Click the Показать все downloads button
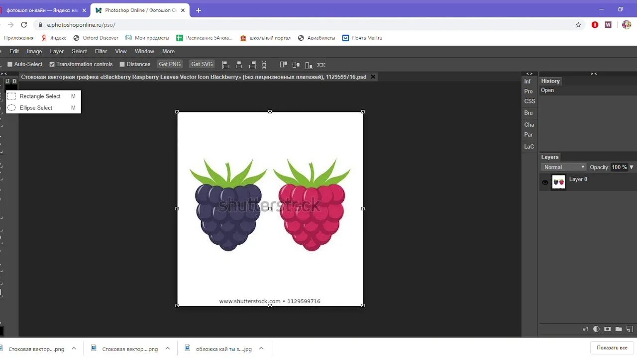Screen dimensions: 637x358 612,348
